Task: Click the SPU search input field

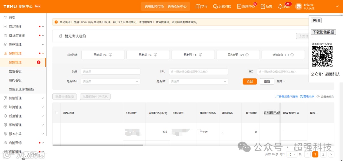Action: pos(198,71)
